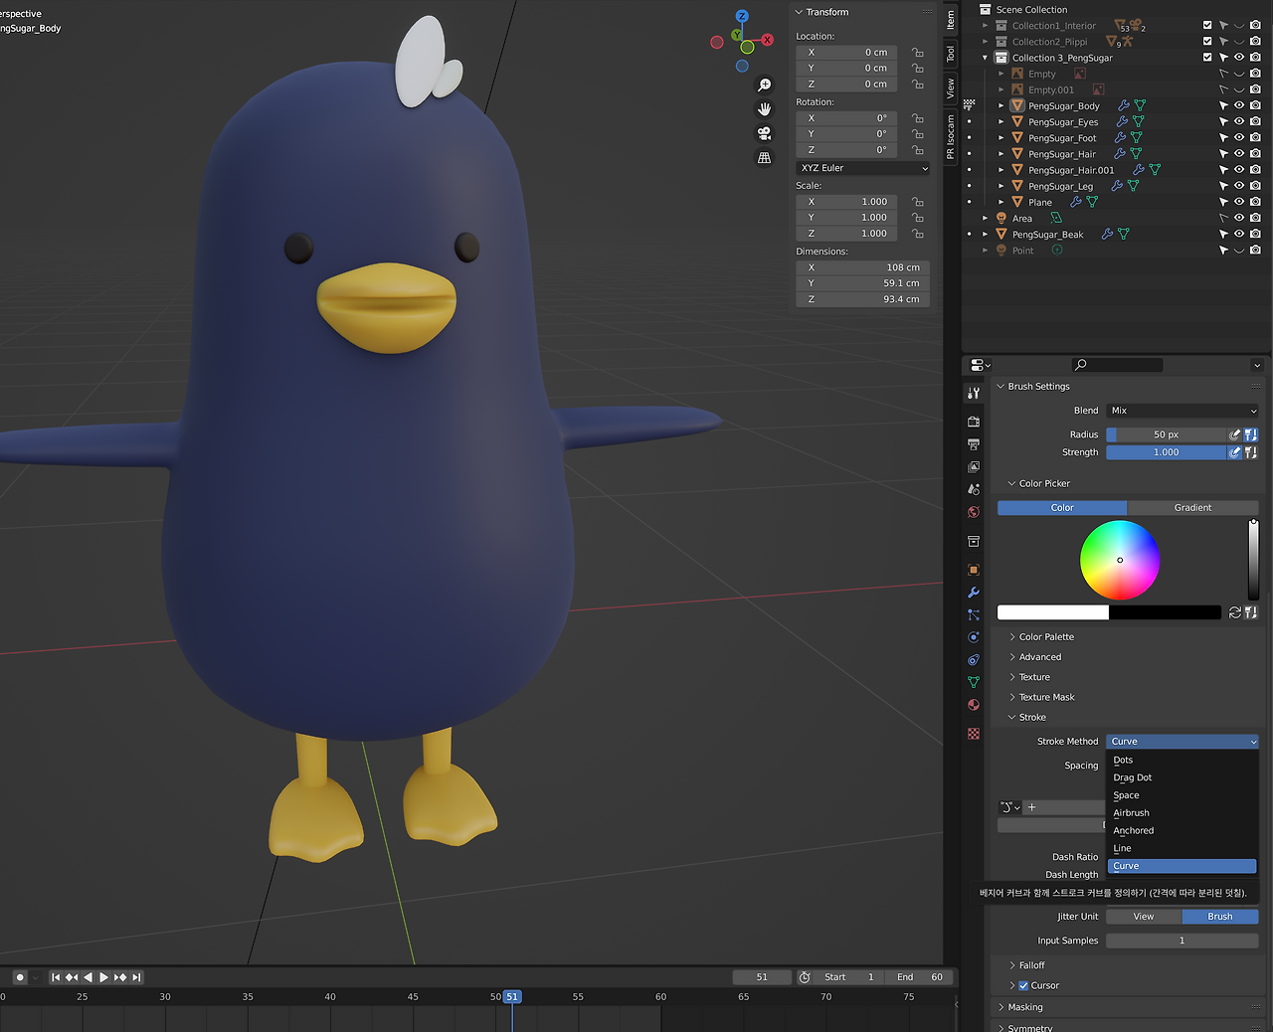The width and height of the screenshot is (1273, 1032).
Task: Collapse the Stroke Method Curve dropdown
Action: click(1182, 742)
